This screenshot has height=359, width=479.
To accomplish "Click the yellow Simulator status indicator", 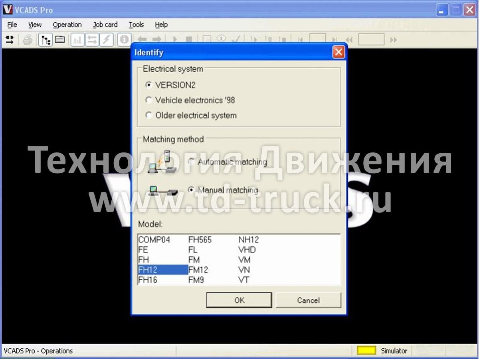I will pos(366,351).
